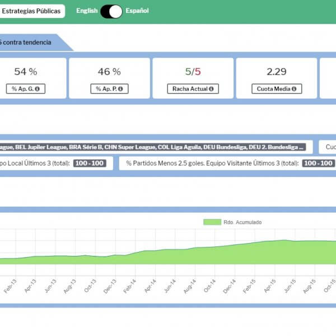
Task: Select the 5/5 streak value
Action: point(193,72)
